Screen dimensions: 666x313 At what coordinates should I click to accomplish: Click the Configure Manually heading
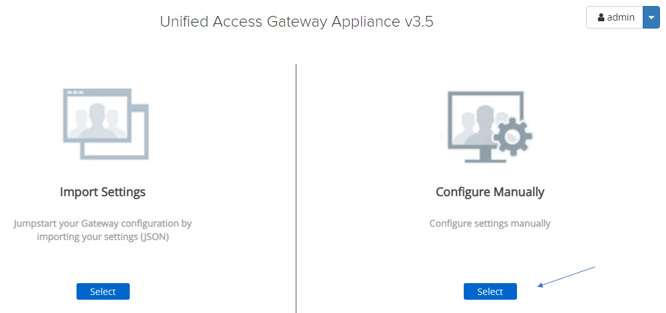490,192
